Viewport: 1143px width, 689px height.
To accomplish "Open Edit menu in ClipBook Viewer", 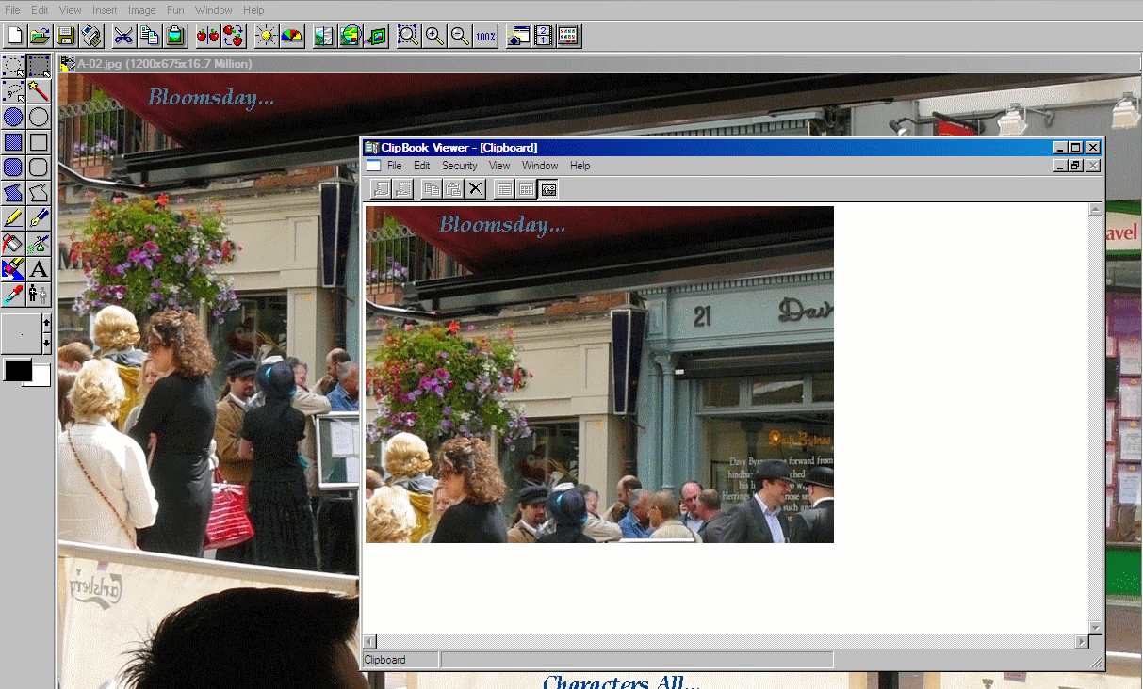I will [x=422, y=166].
